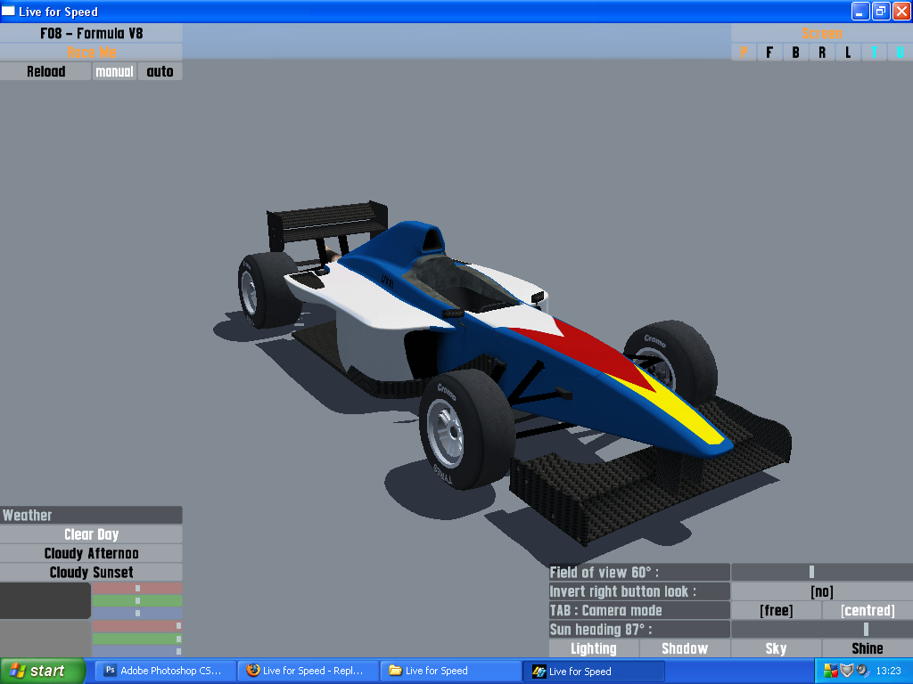913x684 pixels.
Task: Click the orange Screen header button
Action: click(821, 33)
